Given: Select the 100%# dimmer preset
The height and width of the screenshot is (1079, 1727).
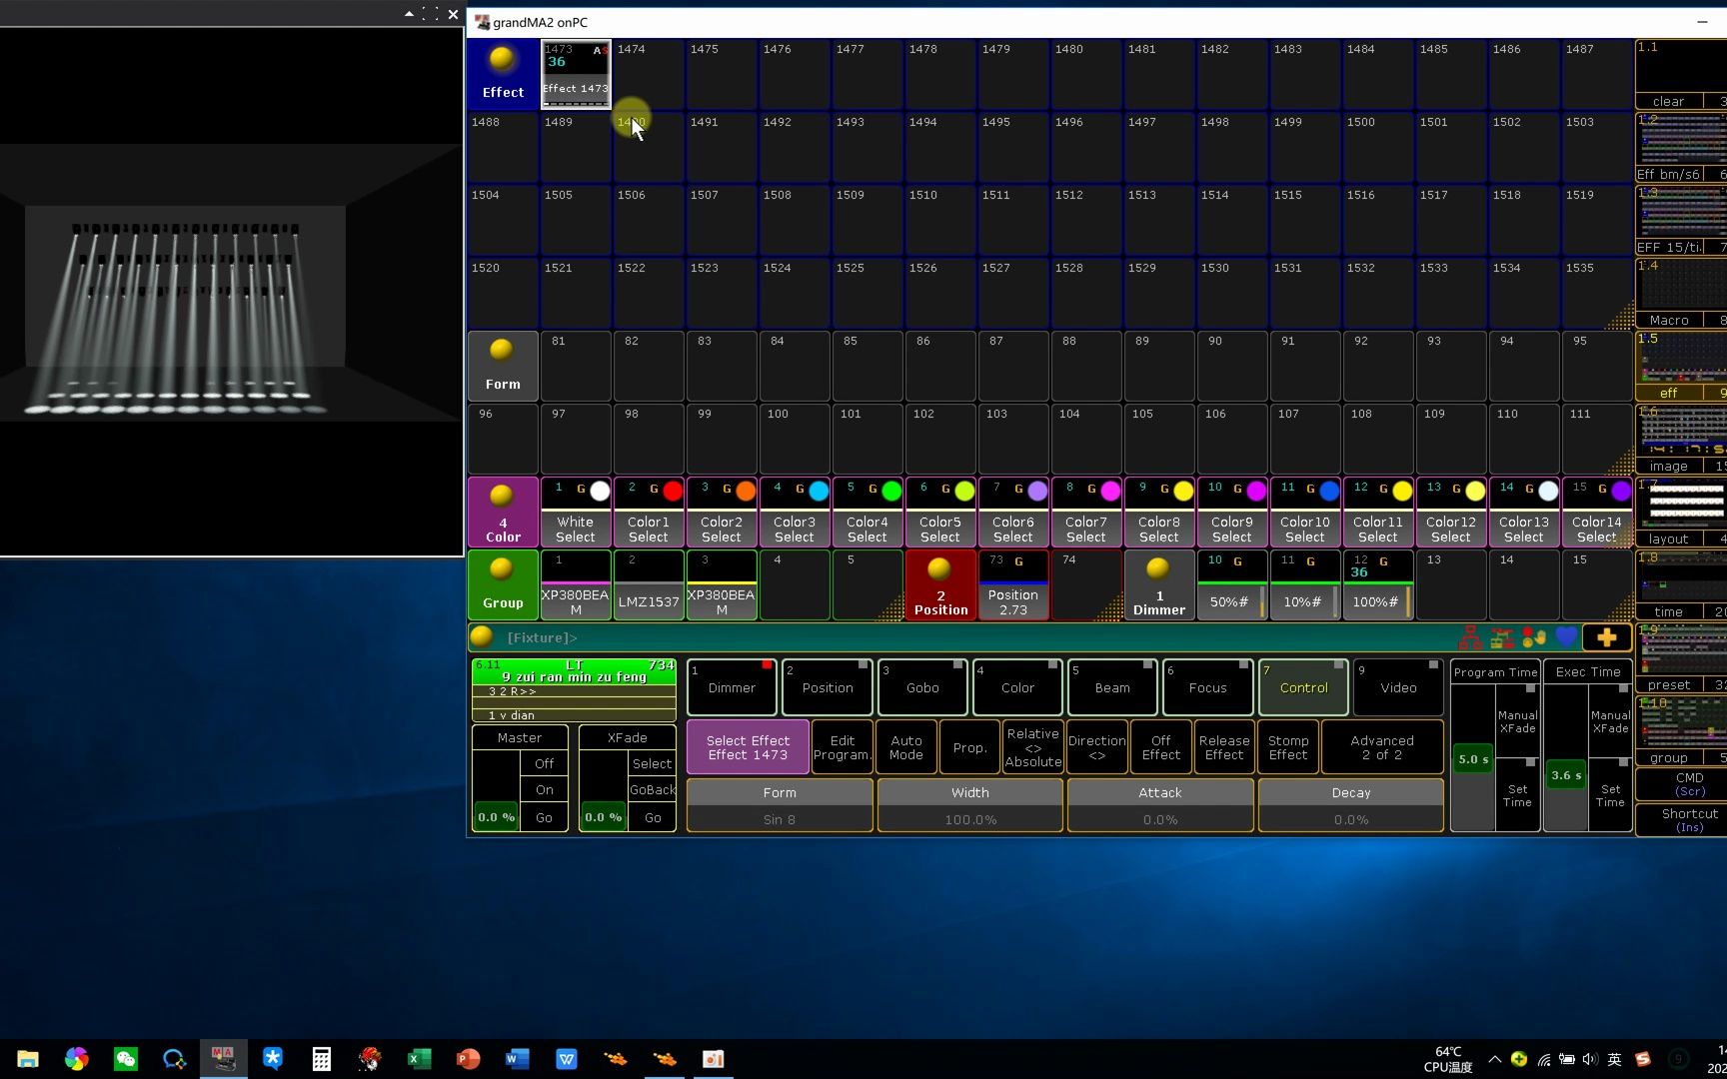Looking at the screenshot, I should pyautogui.click(x=1378, y=584).
